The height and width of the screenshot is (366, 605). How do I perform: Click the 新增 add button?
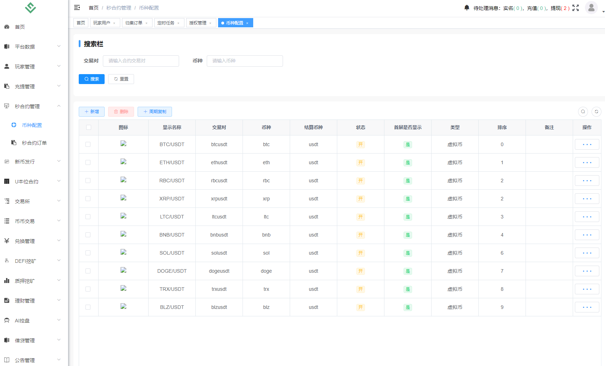click(x=91, y=112)
